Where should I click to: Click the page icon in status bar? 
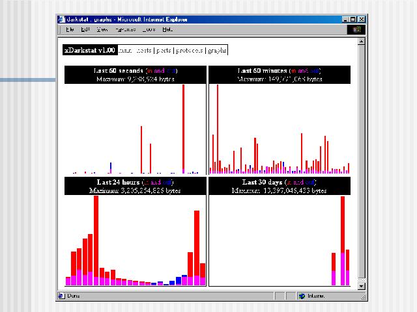click(61, 296)
